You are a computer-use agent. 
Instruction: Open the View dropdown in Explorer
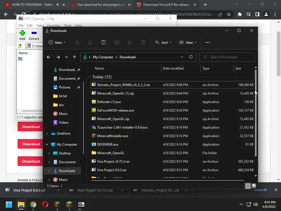point(188,43)
